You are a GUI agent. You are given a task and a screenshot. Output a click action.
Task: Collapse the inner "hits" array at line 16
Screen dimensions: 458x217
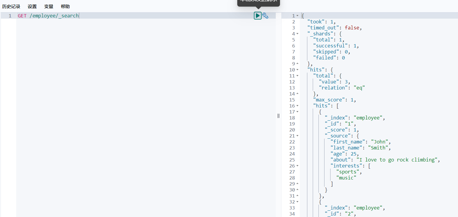pyautogui.click(x=297, y=106)
